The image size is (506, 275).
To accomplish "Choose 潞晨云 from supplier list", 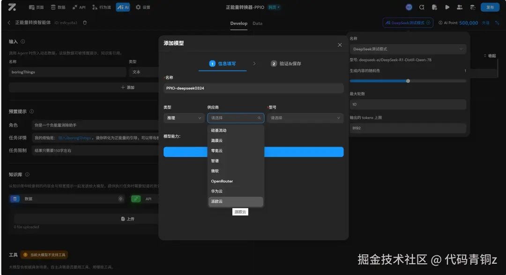I will [x=236, y=141].
